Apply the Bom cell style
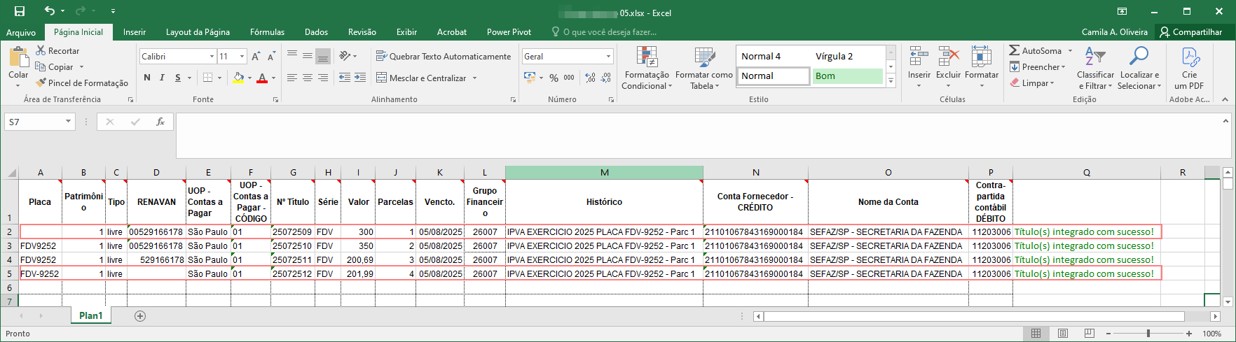The height and width of the screenshot is (342, 1236). pos(847,76)
